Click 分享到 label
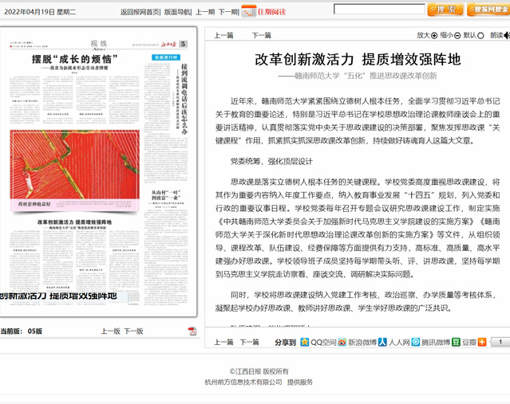This screenshot has width=510, height=404. pyautogui.click(x=285, y=343)
